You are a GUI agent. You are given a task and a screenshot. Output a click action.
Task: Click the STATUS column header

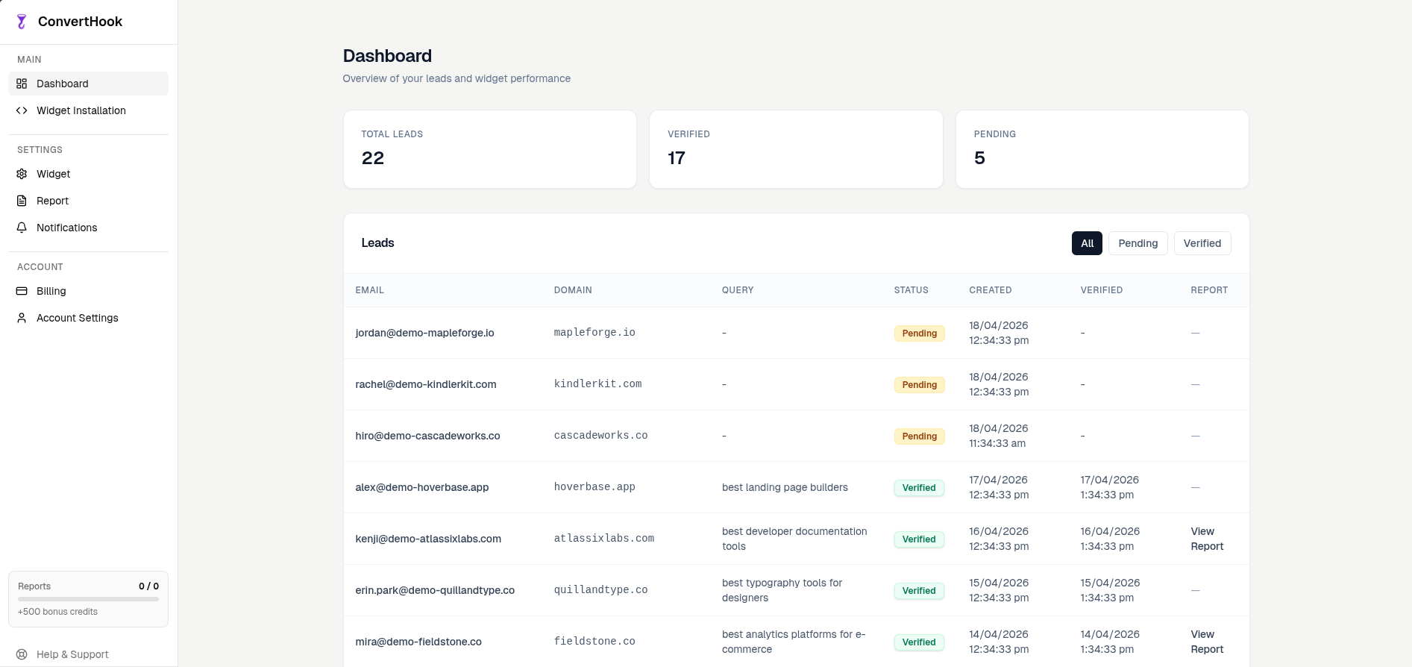point(911,290)
